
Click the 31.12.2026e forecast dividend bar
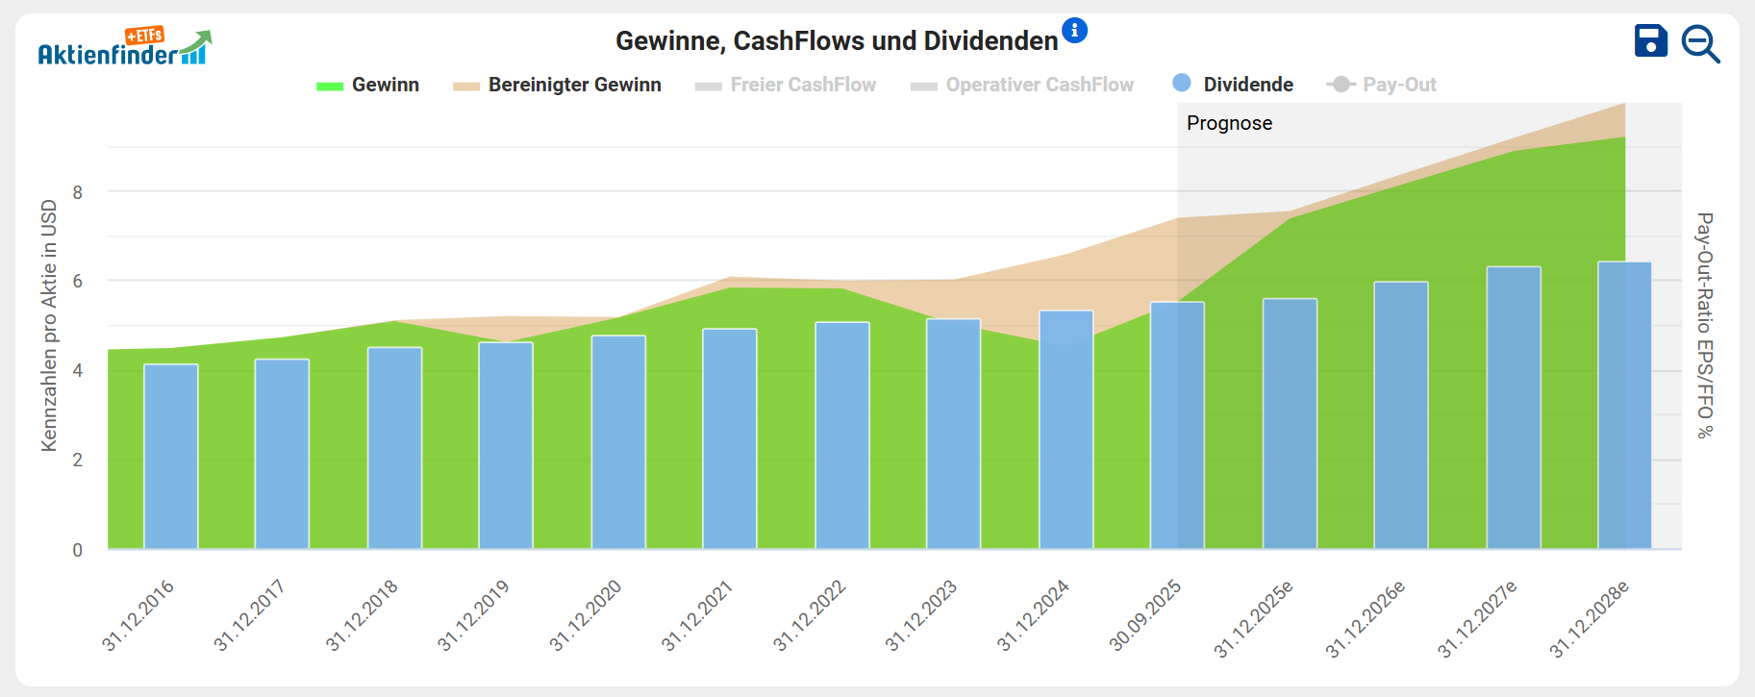pos(1400,415)
